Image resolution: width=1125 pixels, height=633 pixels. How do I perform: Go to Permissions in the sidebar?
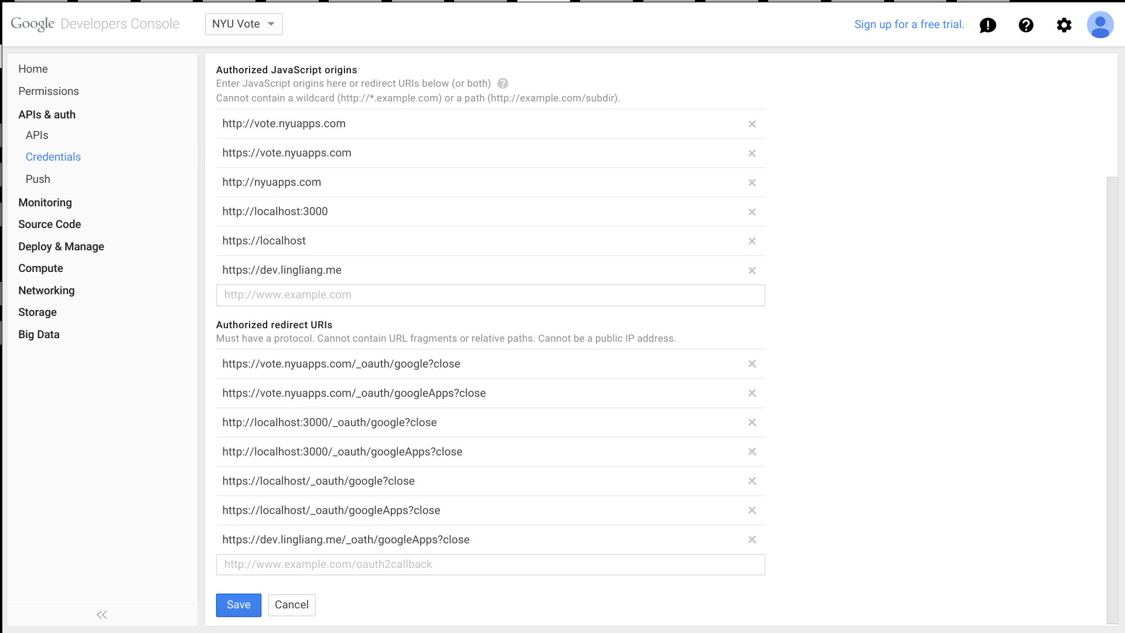48,91
